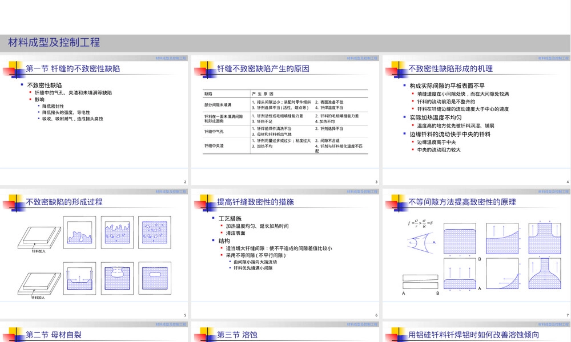Screen dimensions: 571x342
Task: Select line 钎缝中的气孔、夹渣和未填满等缺陷
Action: click(x=73, y=93)
